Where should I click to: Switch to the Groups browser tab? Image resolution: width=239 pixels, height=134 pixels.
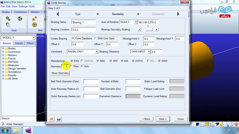[x=19, y=43]
